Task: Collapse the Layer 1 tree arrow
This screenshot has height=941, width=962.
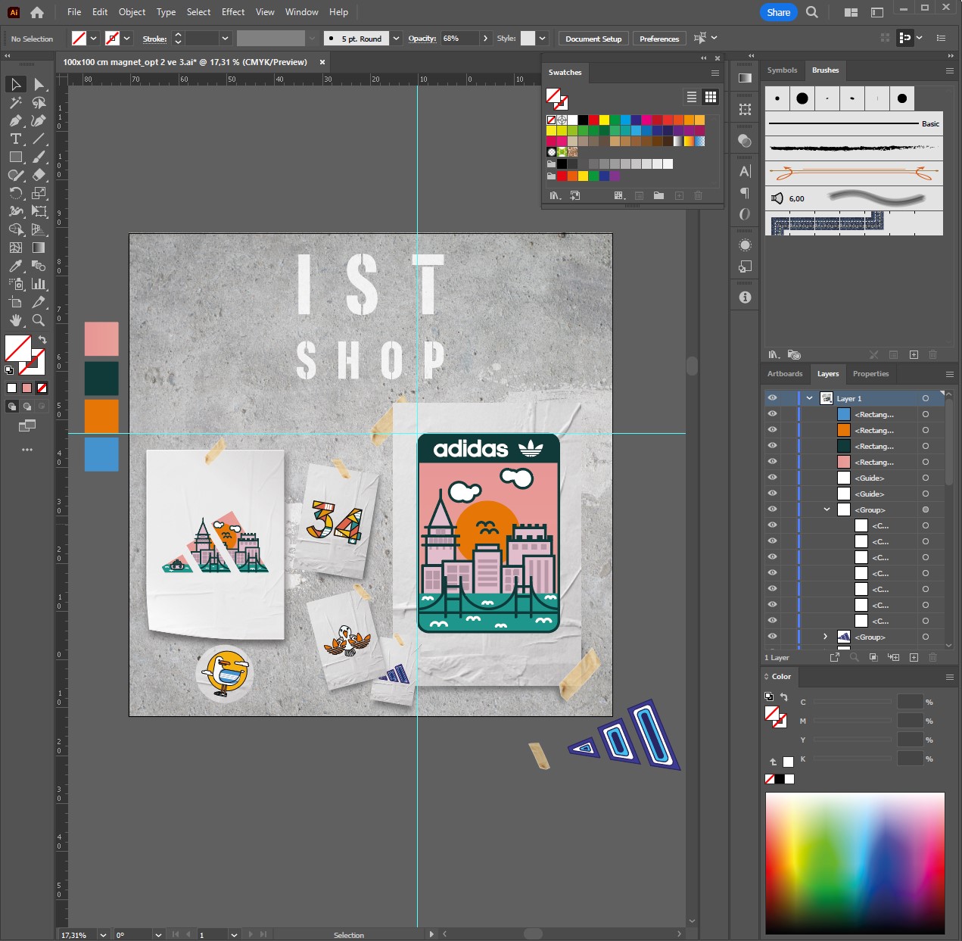Action: pos(810,398)
